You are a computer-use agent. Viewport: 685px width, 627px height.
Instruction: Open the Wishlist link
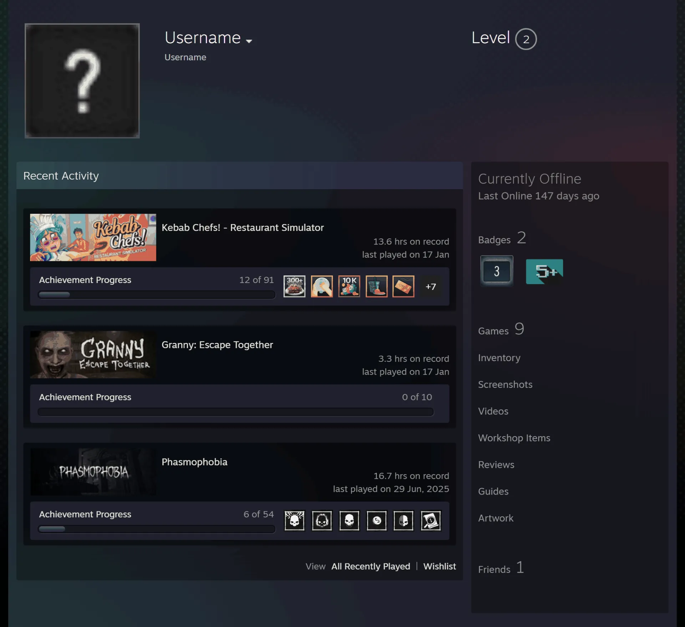(440, 566)
